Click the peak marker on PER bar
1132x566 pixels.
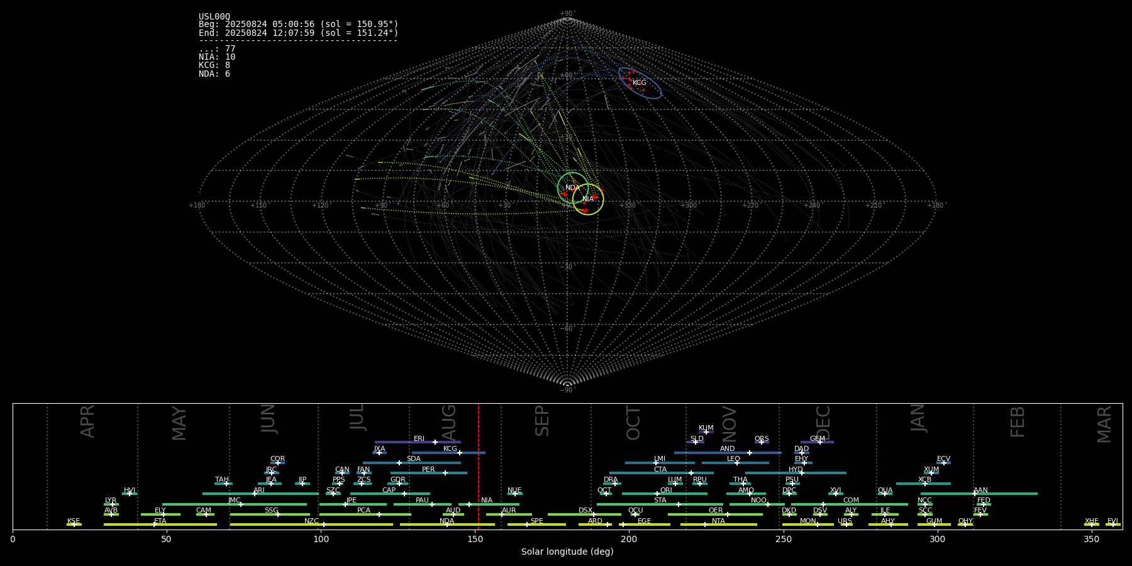445,473
